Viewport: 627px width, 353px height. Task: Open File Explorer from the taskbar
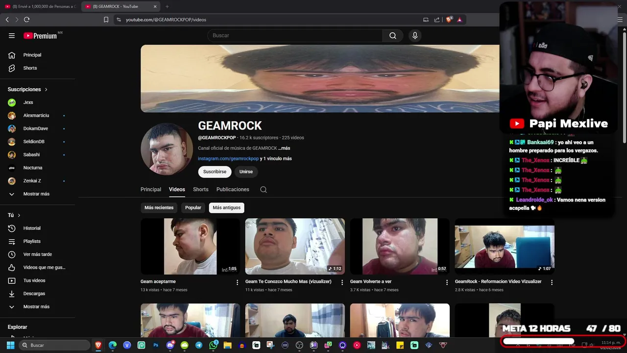[227, 345]
